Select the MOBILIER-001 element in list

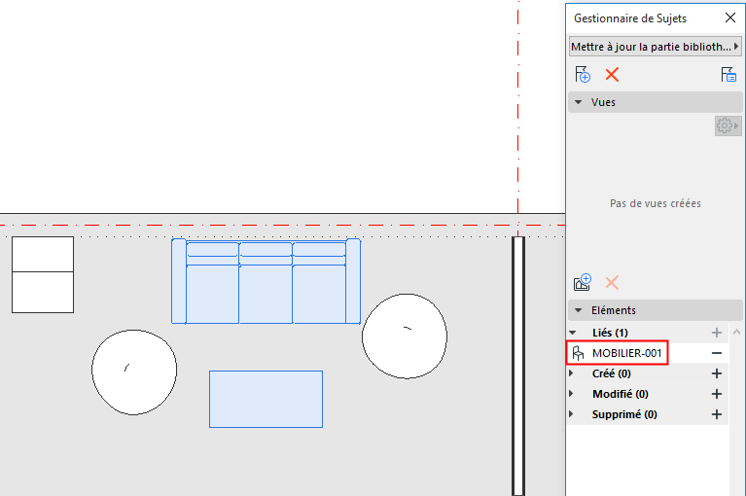[627, 353]
